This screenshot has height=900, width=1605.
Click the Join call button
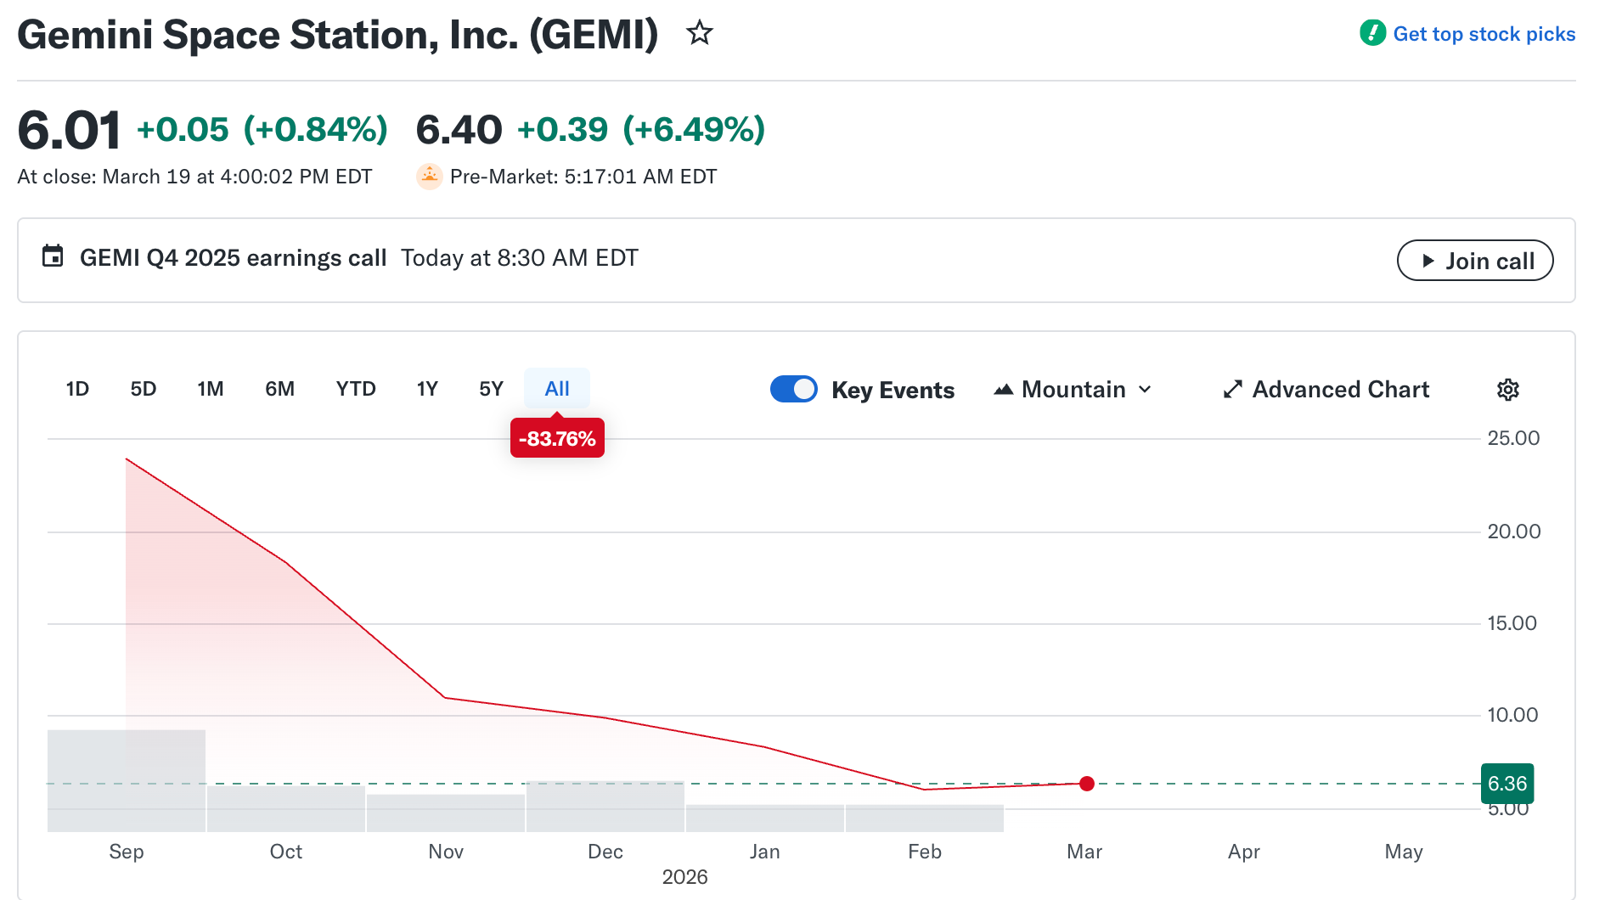click(x=1474, y=261)
